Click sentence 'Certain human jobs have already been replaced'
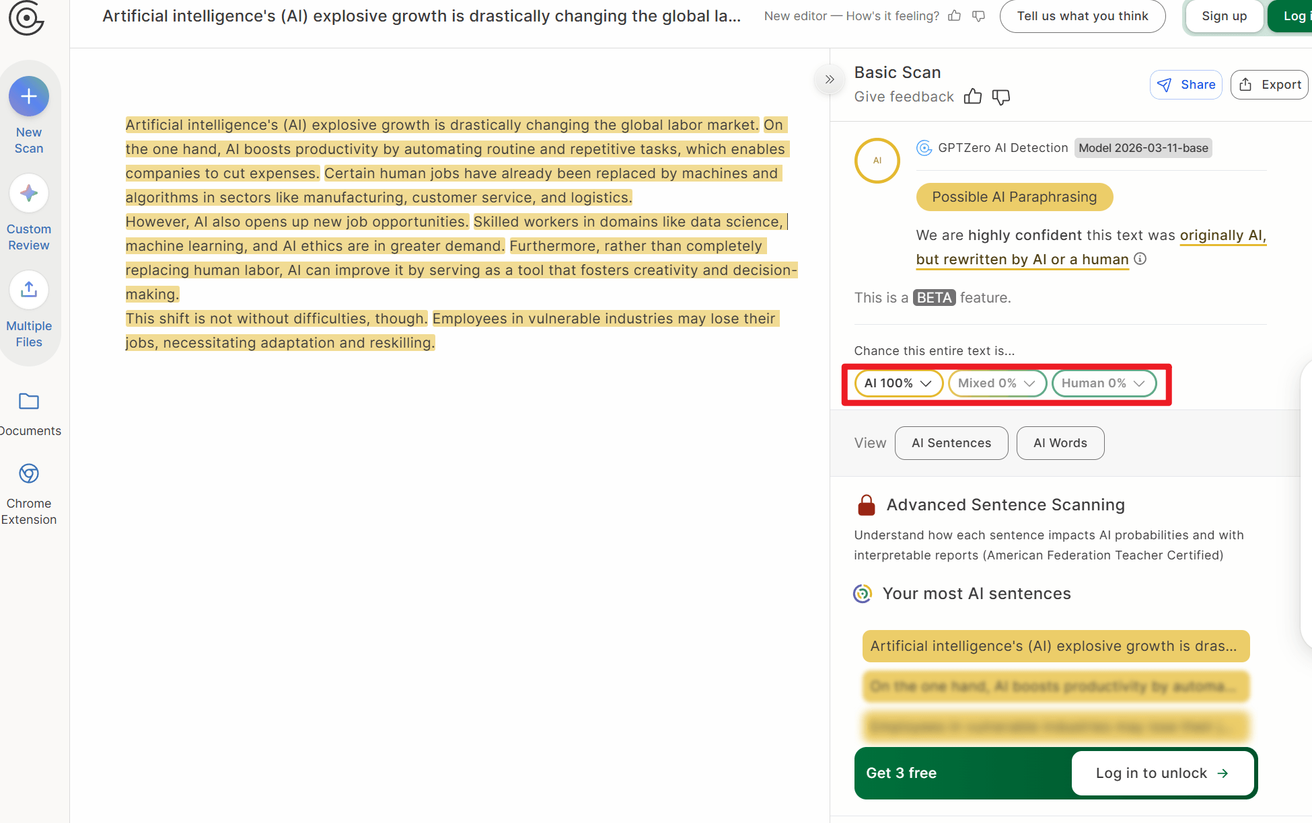Screen dimensions: 1312x823 coord(552,173)
